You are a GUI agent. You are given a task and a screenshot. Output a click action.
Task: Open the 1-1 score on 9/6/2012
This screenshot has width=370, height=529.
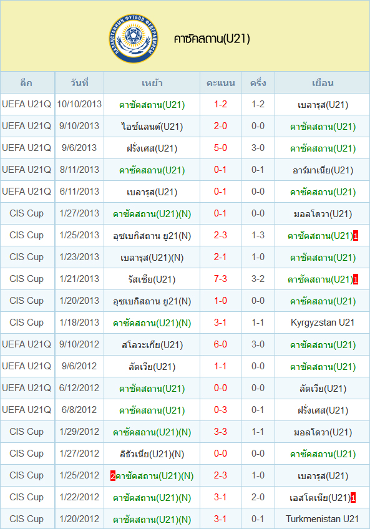[x=220, y=366]
